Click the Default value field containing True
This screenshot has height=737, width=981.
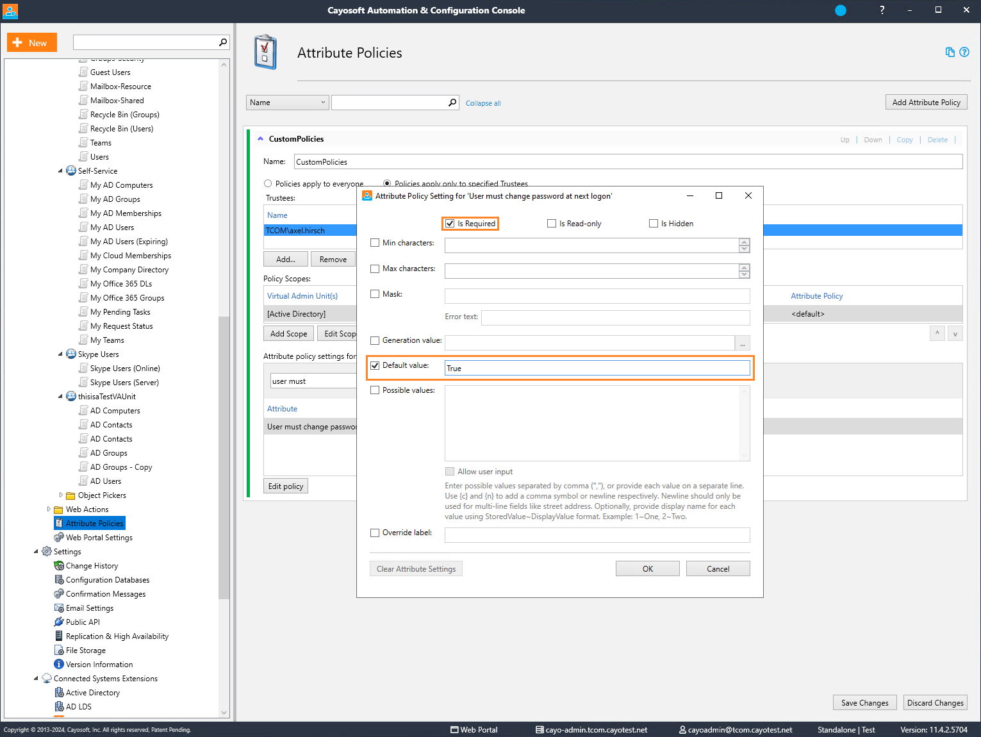point(597,368)
